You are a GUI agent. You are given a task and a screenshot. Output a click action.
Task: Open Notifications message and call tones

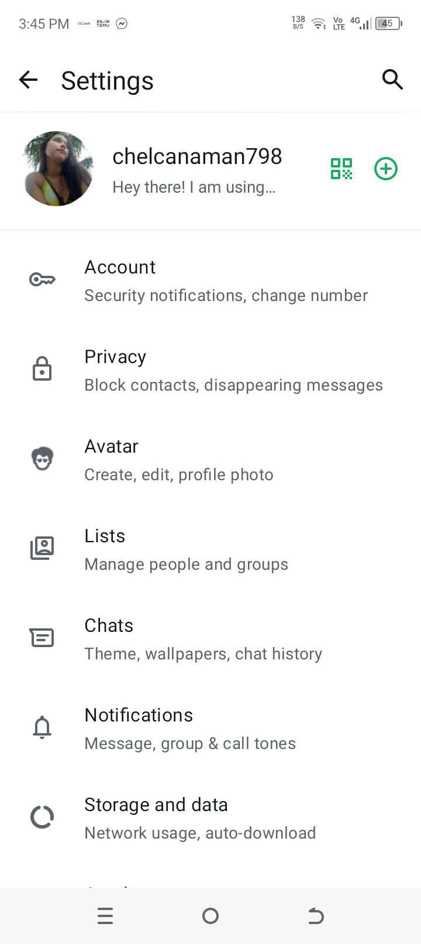click(x=190, y=729)
